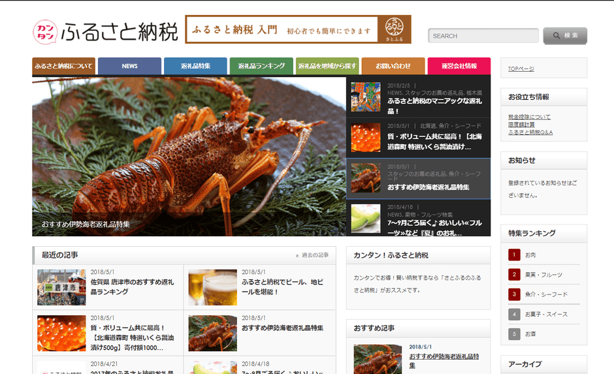Open the お問い合わせ contact page
Image resolution: width=614 pixels, height=374 pixels.
(393, 66)
